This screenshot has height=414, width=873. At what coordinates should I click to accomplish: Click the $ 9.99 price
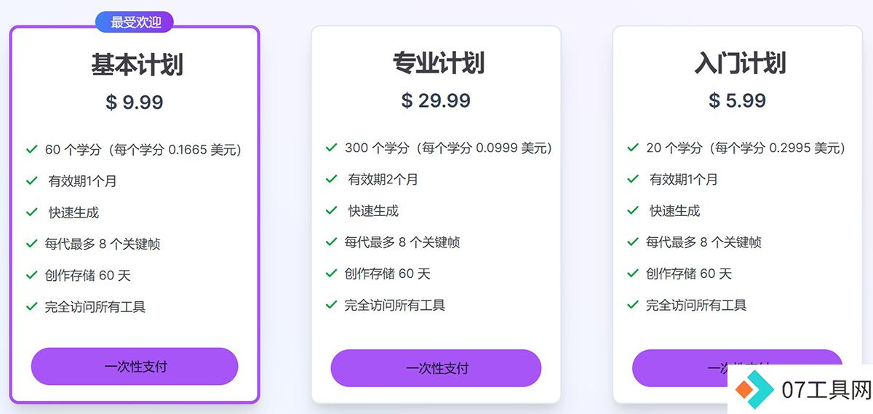coord(135,103)
